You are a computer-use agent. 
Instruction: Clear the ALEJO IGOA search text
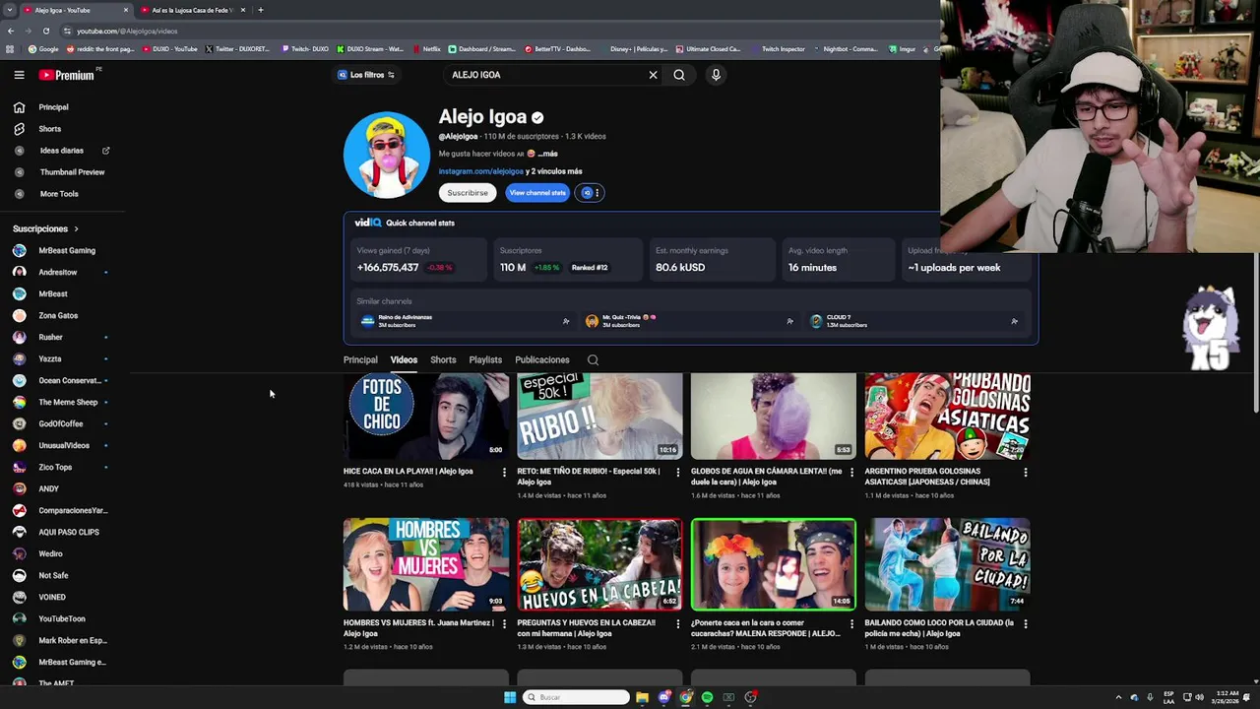[653, 75]
